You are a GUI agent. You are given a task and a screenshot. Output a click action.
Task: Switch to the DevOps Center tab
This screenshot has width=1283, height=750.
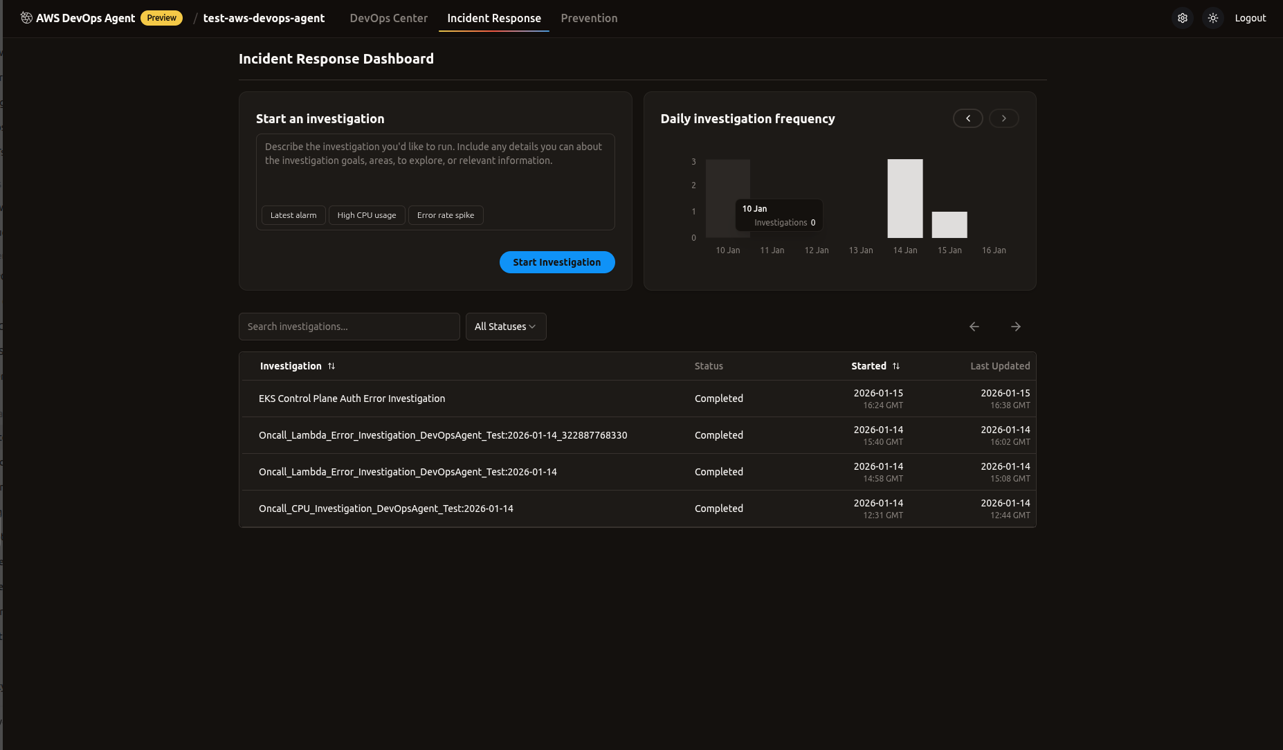pyautogui.click(x=389, y=18)
